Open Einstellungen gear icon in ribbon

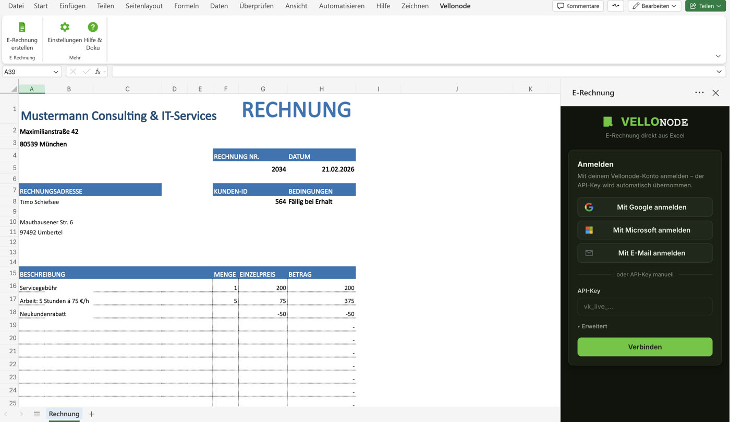[x=65, y=27]
